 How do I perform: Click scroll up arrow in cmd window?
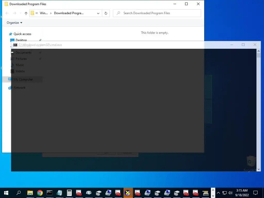(259, 51)
